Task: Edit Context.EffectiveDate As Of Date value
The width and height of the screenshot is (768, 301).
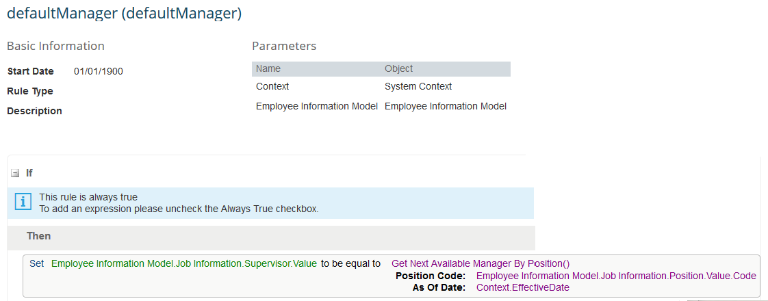Action: pyautogui.click(x=523, y=288)
